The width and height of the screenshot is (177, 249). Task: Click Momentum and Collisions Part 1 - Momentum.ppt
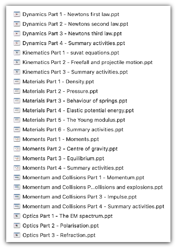coord(83,177)
